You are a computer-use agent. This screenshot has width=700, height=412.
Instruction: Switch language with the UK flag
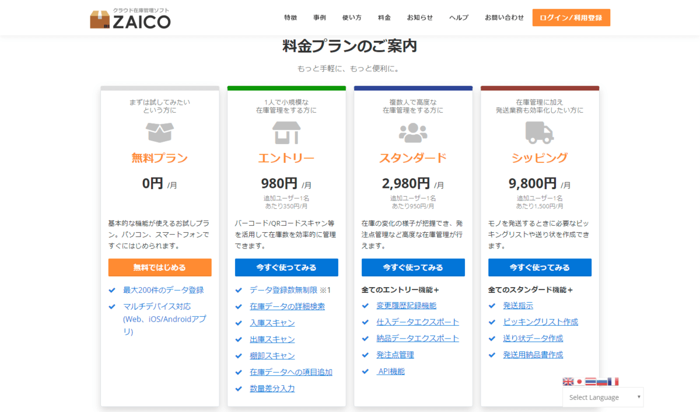pos(568,382)
